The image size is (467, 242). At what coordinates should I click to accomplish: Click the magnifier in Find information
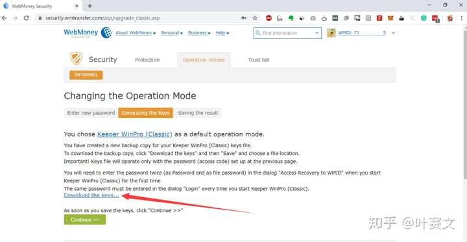(x=258, y=33)
